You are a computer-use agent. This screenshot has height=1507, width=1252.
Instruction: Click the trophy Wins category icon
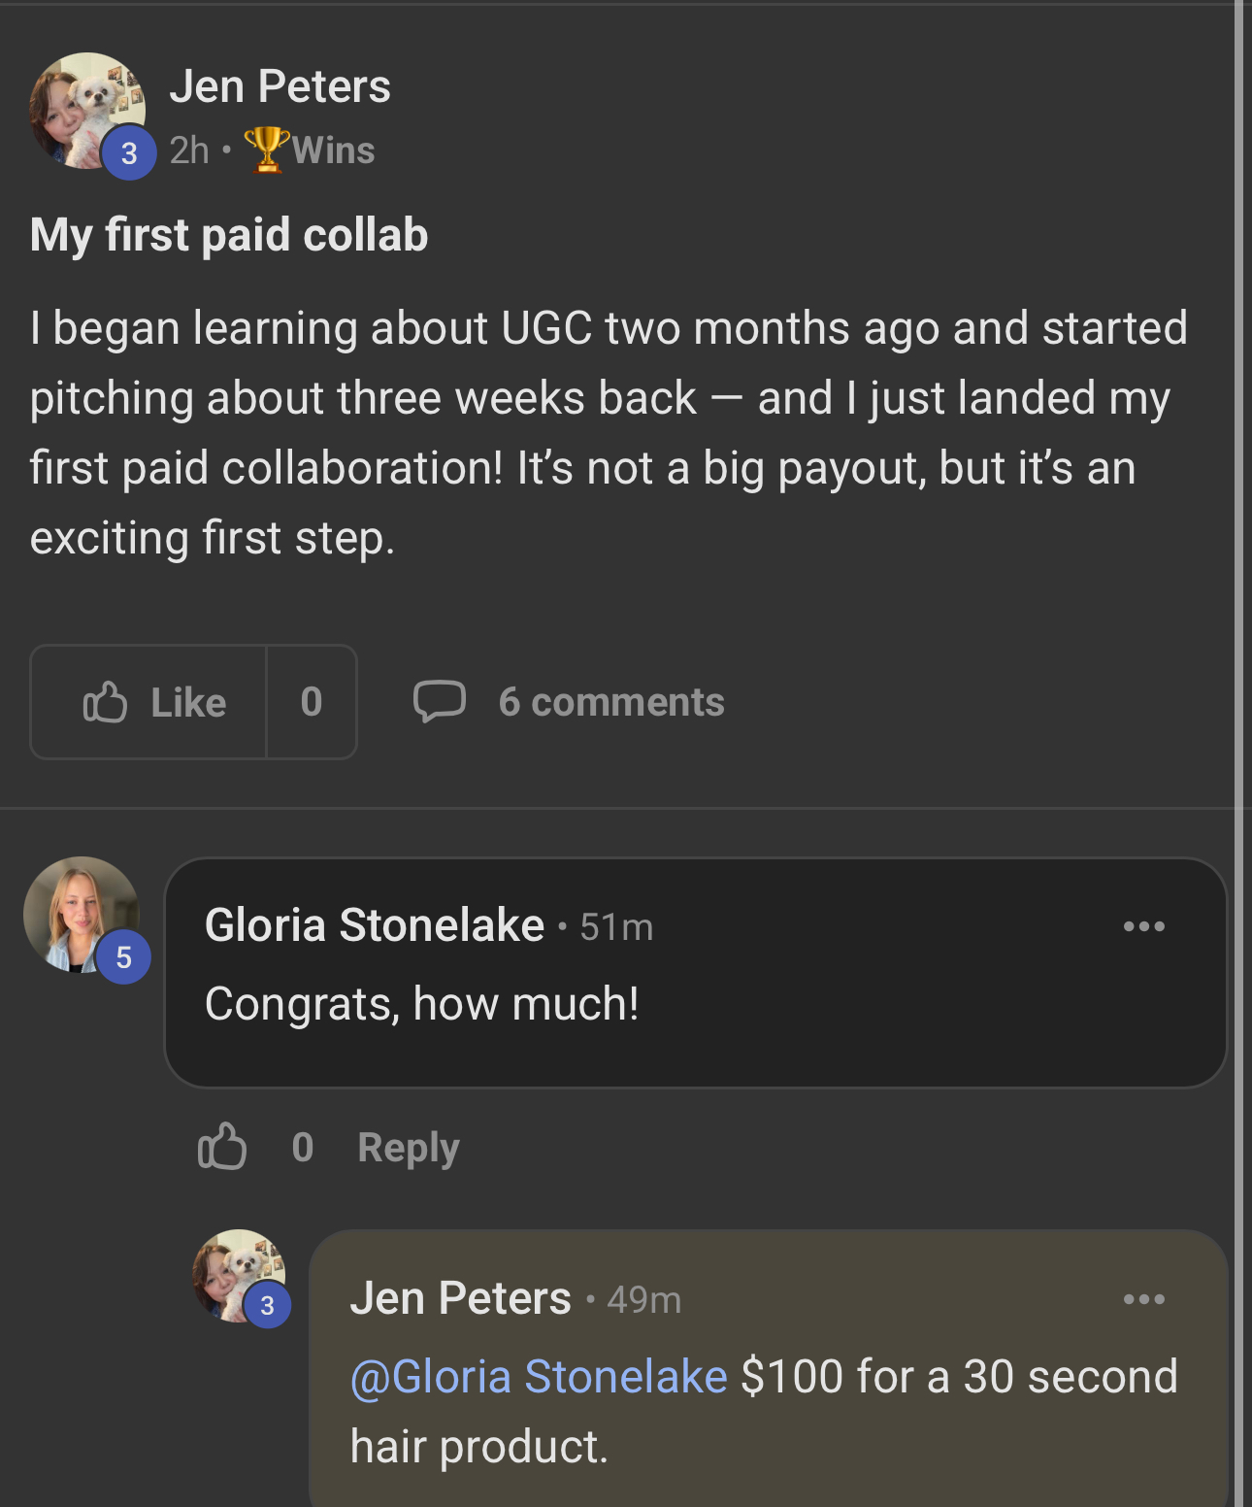point(266,150)
